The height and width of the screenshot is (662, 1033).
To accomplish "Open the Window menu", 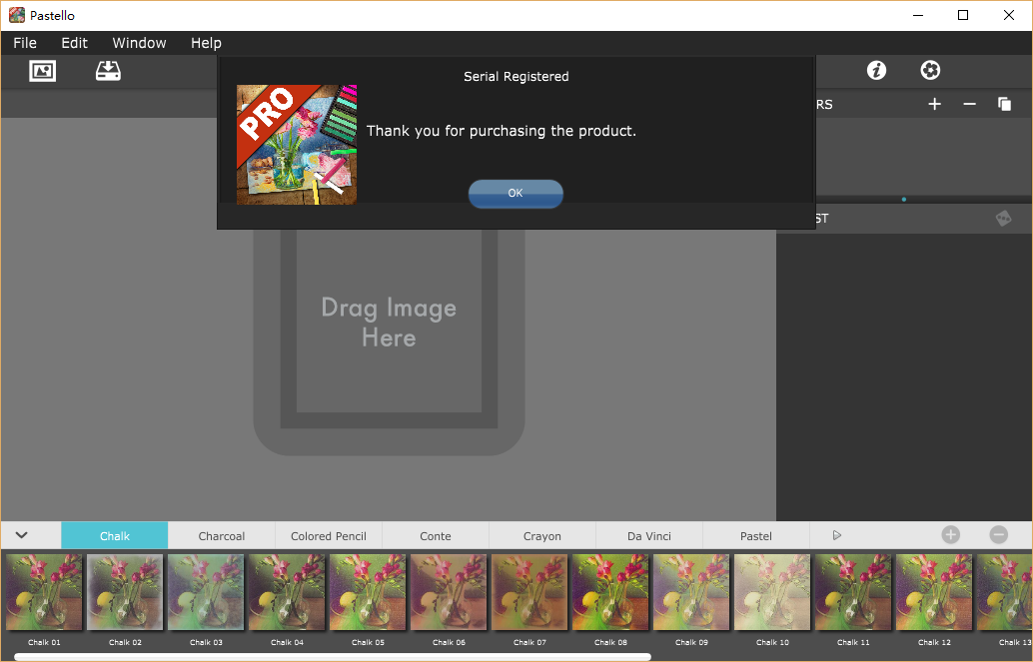I will pyautogui.click(x=139, y=43).
